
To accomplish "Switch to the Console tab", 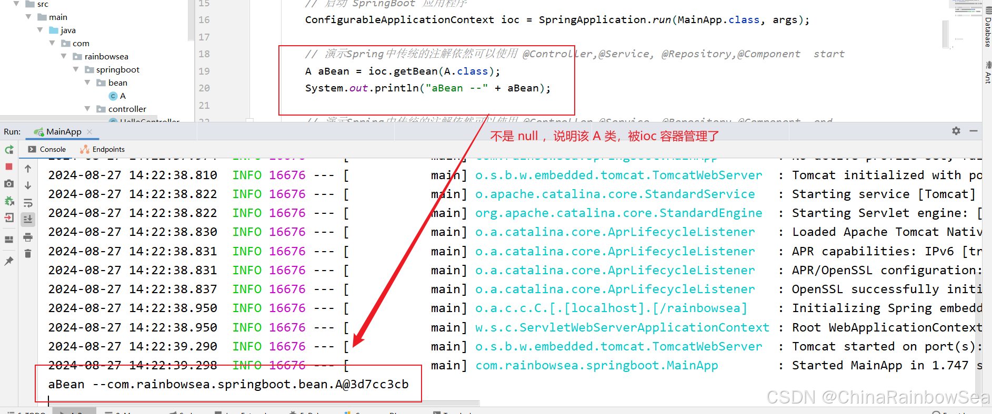I will click(x=47, y=149).
